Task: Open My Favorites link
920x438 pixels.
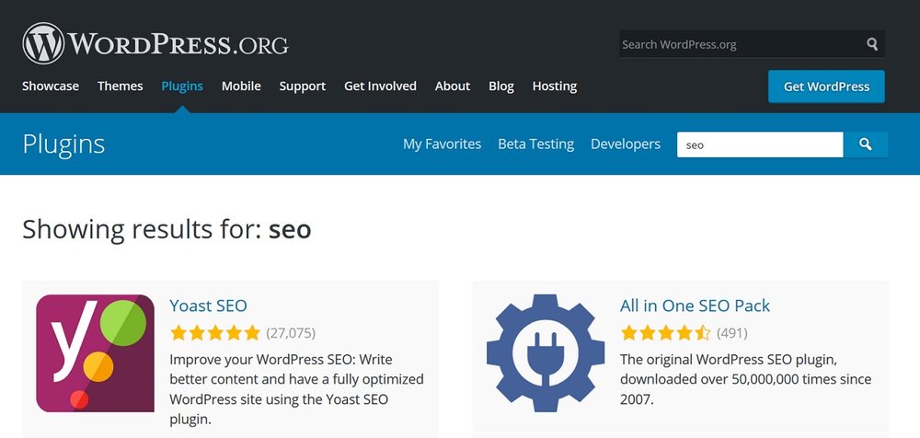Action: (x=442, y=144)
